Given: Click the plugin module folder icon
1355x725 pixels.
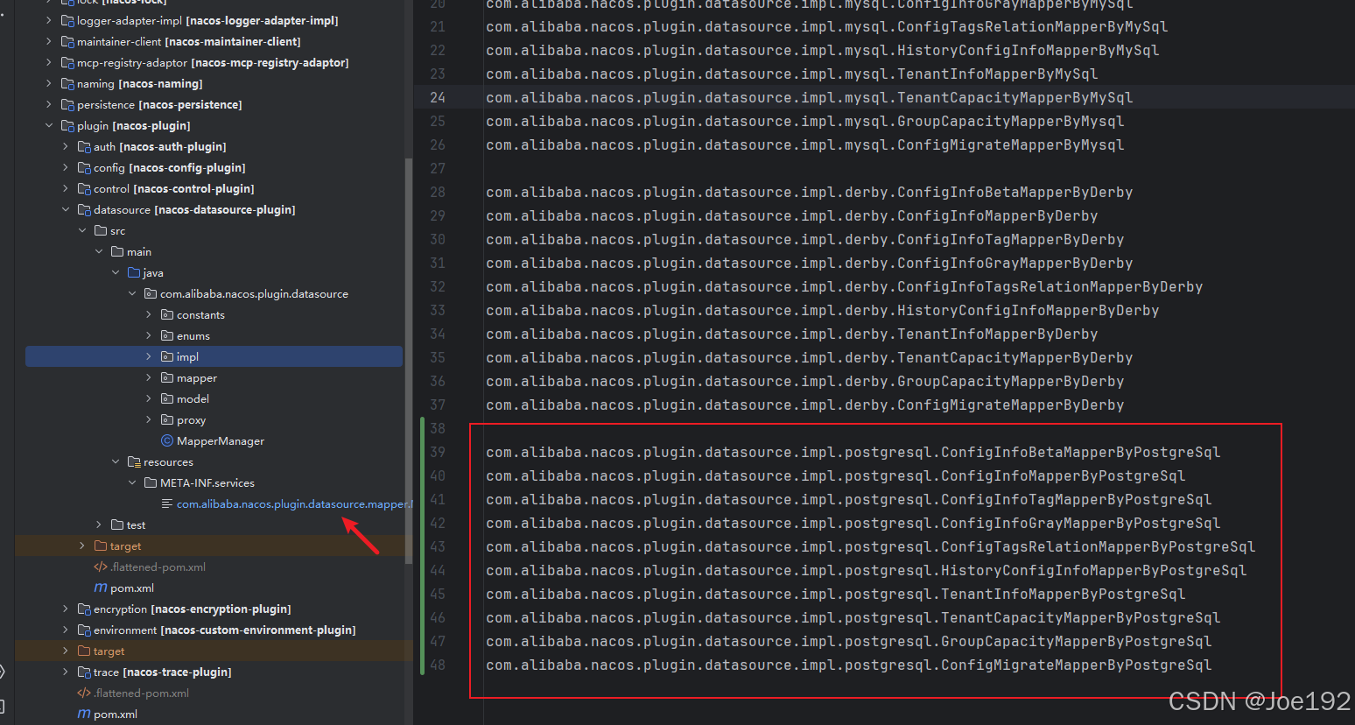Looking at the screenshot, I should pos(67,125).
